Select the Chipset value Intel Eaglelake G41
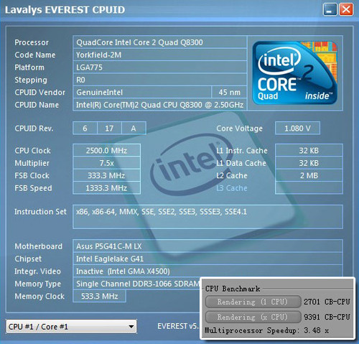Screen dimensions: 359x344 208,259
